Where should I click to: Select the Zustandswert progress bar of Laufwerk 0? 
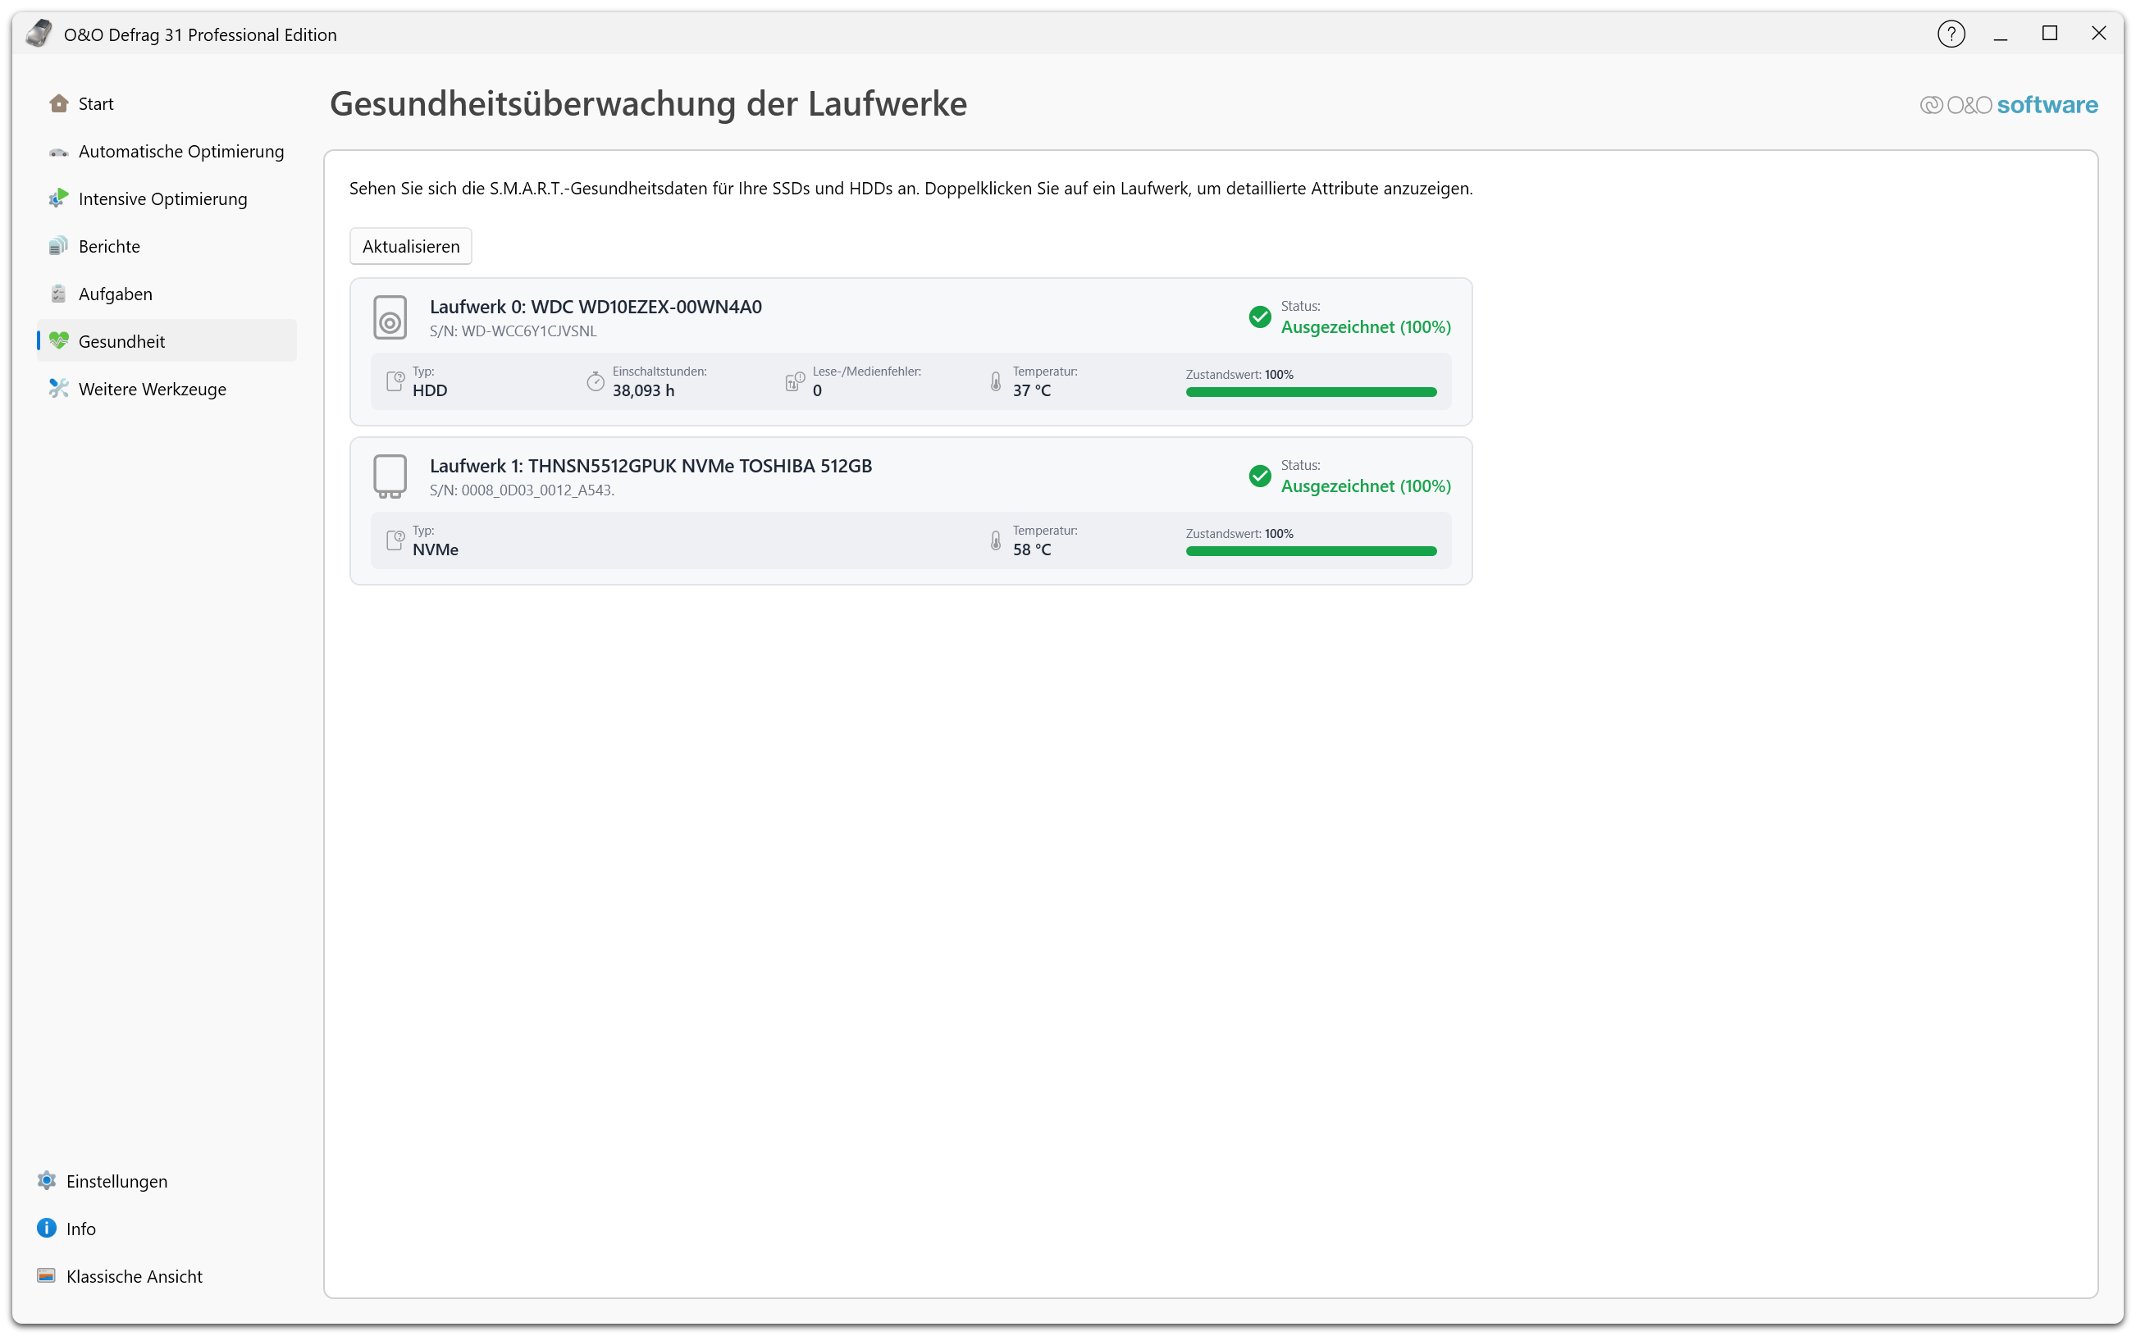(1311, 391)
